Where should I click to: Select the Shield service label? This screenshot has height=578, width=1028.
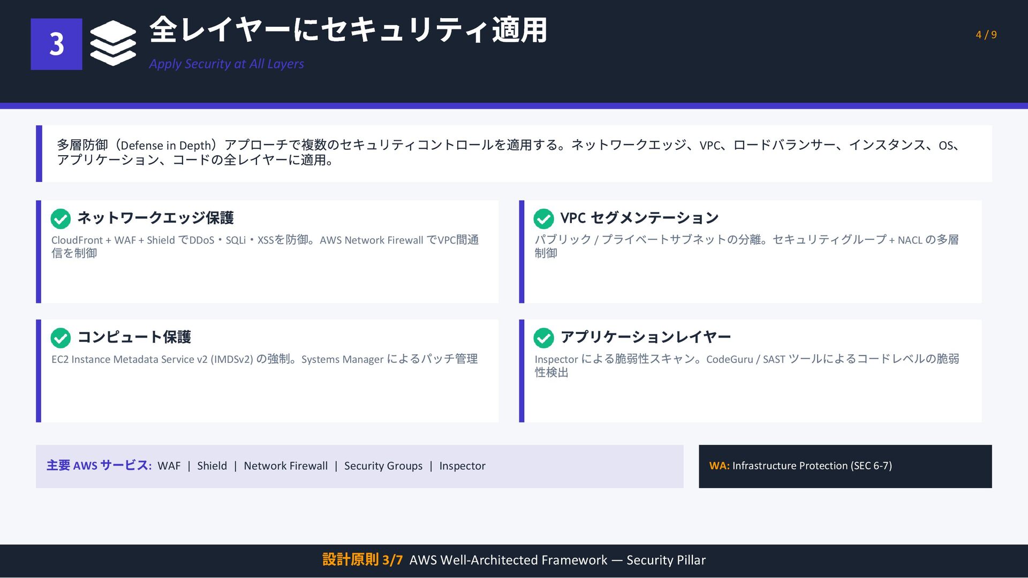(x=212, y=466)
